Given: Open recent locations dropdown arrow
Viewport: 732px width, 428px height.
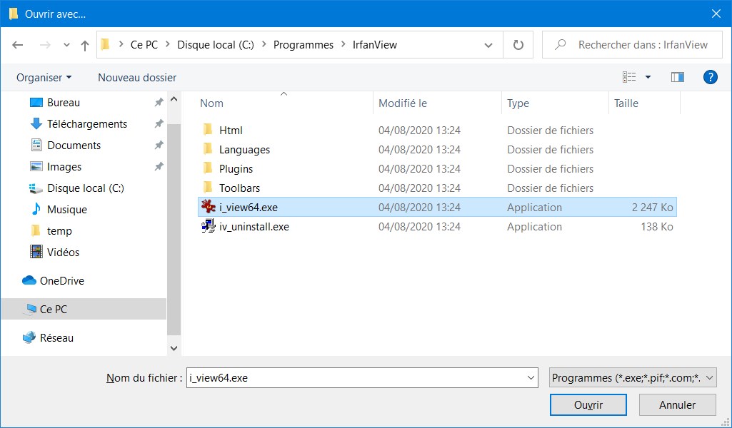Looking at the screenshot, I should click(x=66, y=45).
